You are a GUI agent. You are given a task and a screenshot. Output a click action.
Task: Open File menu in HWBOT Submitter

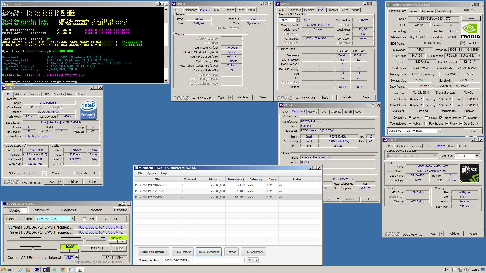tap(140, 173)
